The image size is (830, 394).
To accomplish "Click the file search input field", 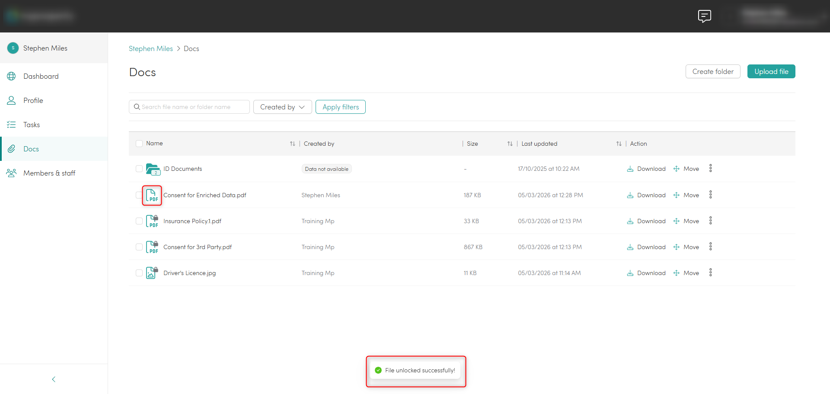I will 189,107.
